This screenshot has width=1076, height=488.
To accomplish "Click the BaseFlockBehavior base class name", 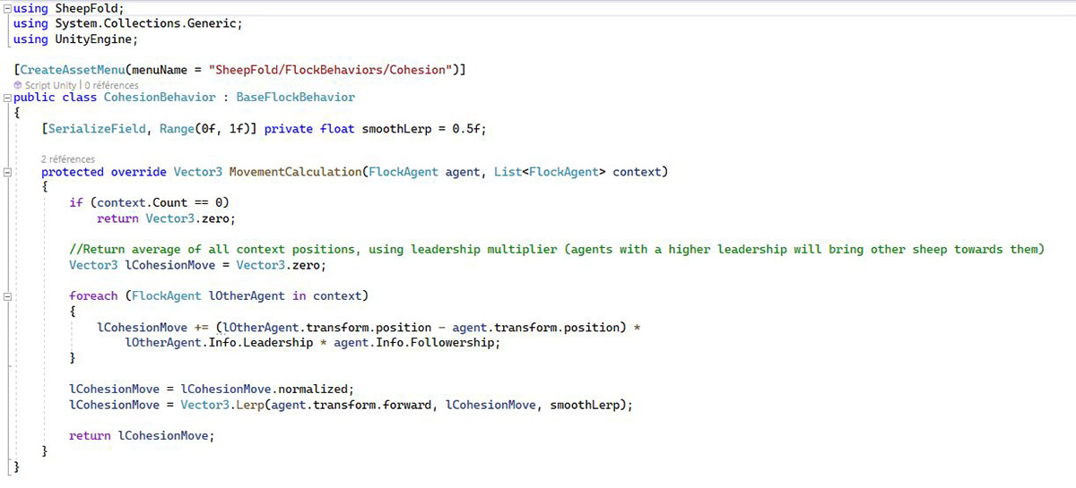I will (296, 97).
